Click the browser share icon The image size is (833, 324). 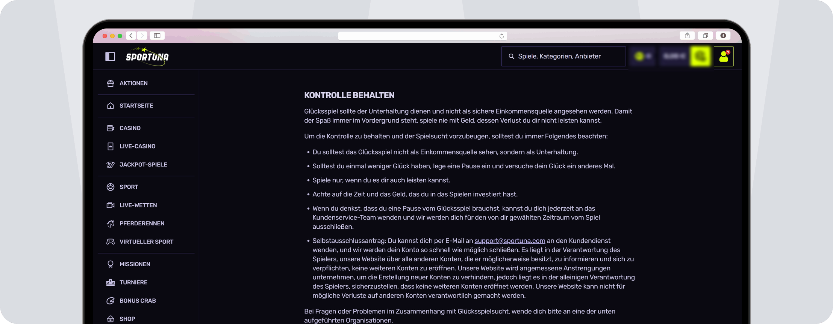point(687,36)
